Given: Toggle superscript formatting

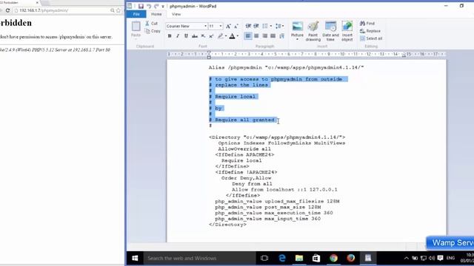Looking at the screenshot, I should click(x=211, y=36).
